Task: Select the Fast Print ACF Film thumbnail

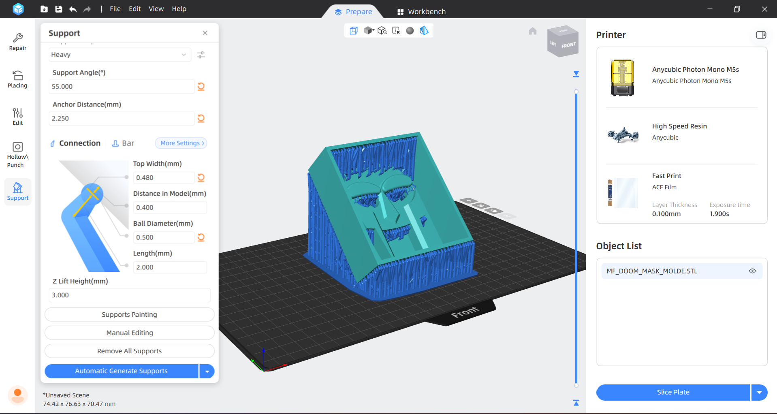Action: click(x=623, y=193)
